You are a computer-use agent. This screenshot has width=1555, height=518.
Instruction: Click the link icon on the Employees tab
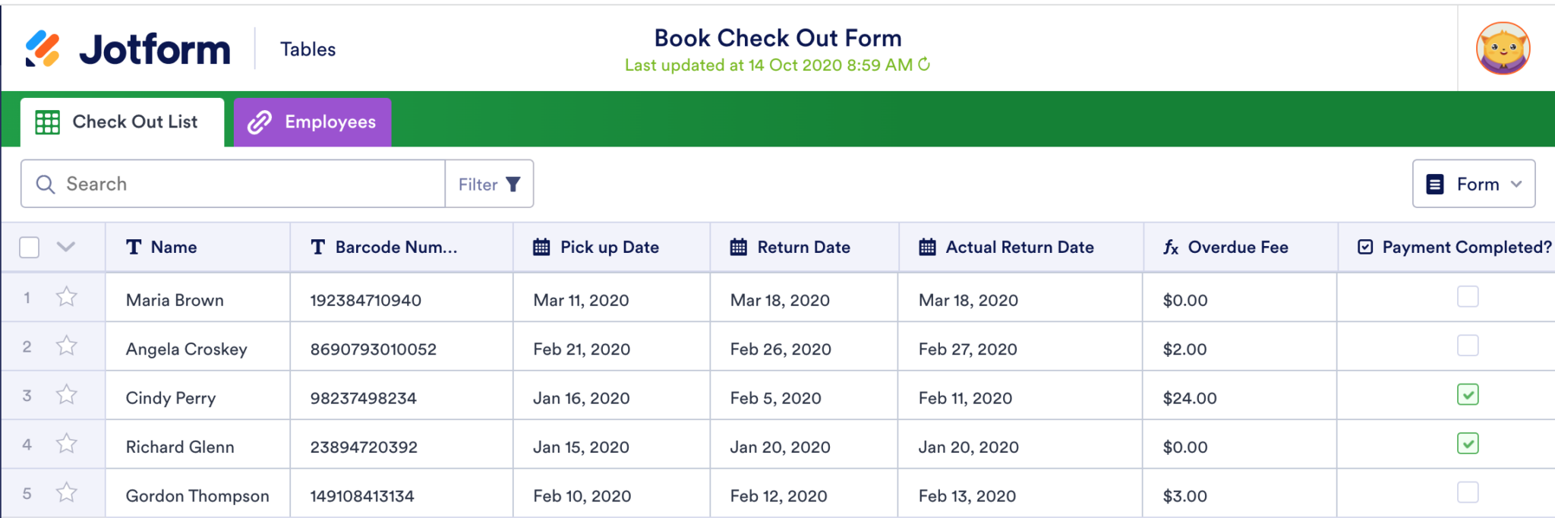coord(259,122)
